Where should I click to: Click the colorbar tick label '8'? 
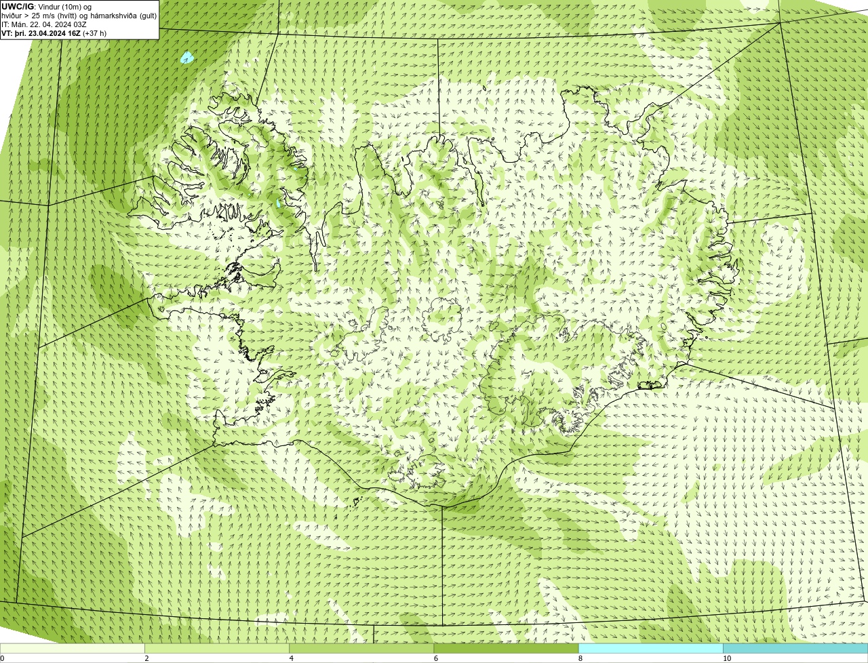pyautogui.click(x=580, y=658)
